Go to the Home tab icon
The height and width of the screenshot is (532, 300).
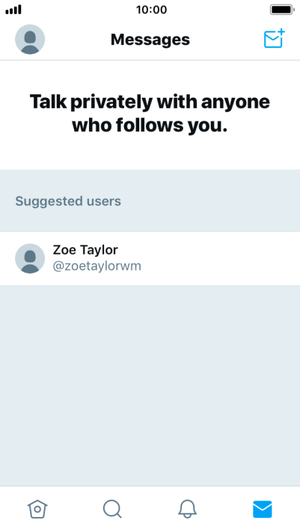[x=37, y=510]
